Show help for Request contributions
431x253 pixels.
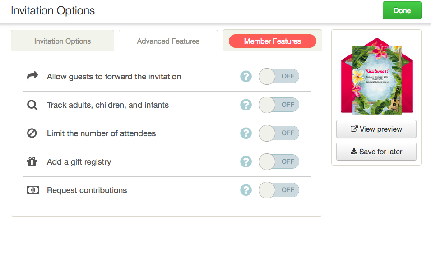pyautogui.click(x=246, y=190)
